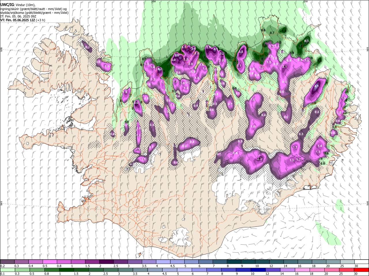Image resolution: width=369 pixels, height=276 pixels.
Task: Click rain legend swatch between 0.1 and 0.3
Action: click(x=7, y=270)
